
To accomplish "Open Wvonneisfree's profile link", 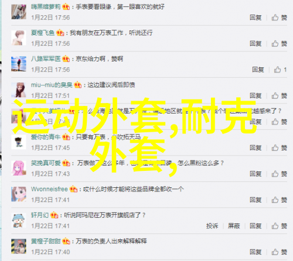I will click(49, 189).
